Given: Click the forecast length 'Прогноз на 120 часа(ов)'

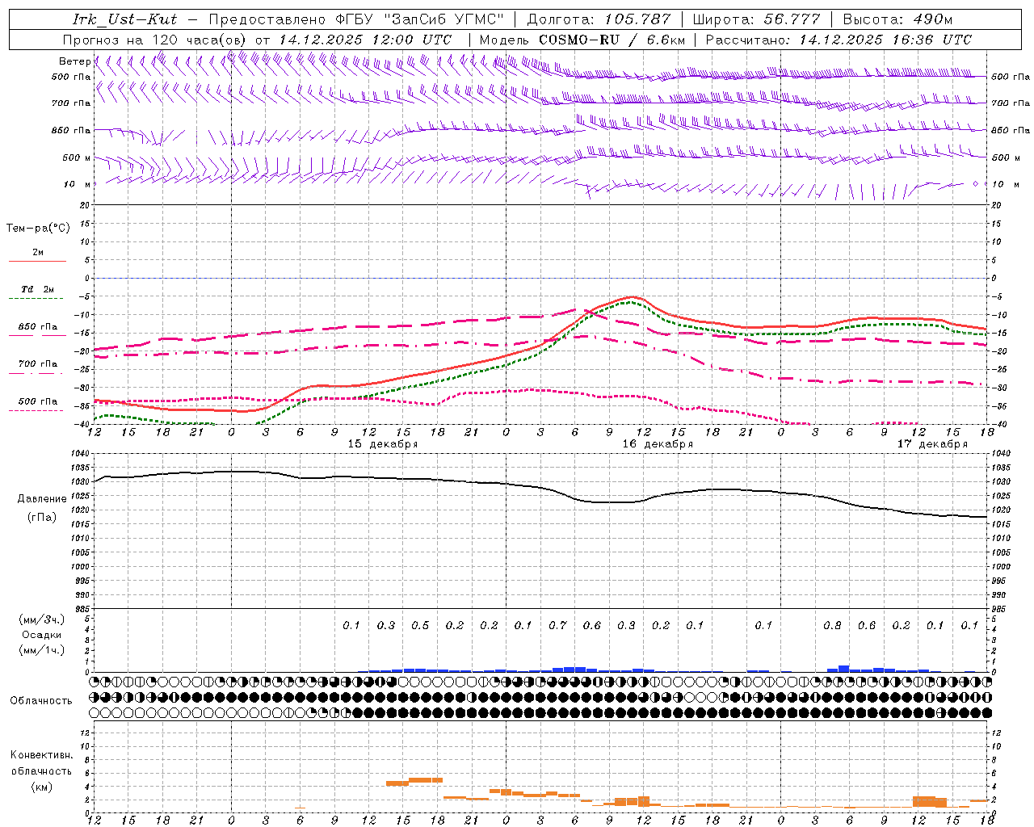Looking at the screenshot, I should pos(155,40).
